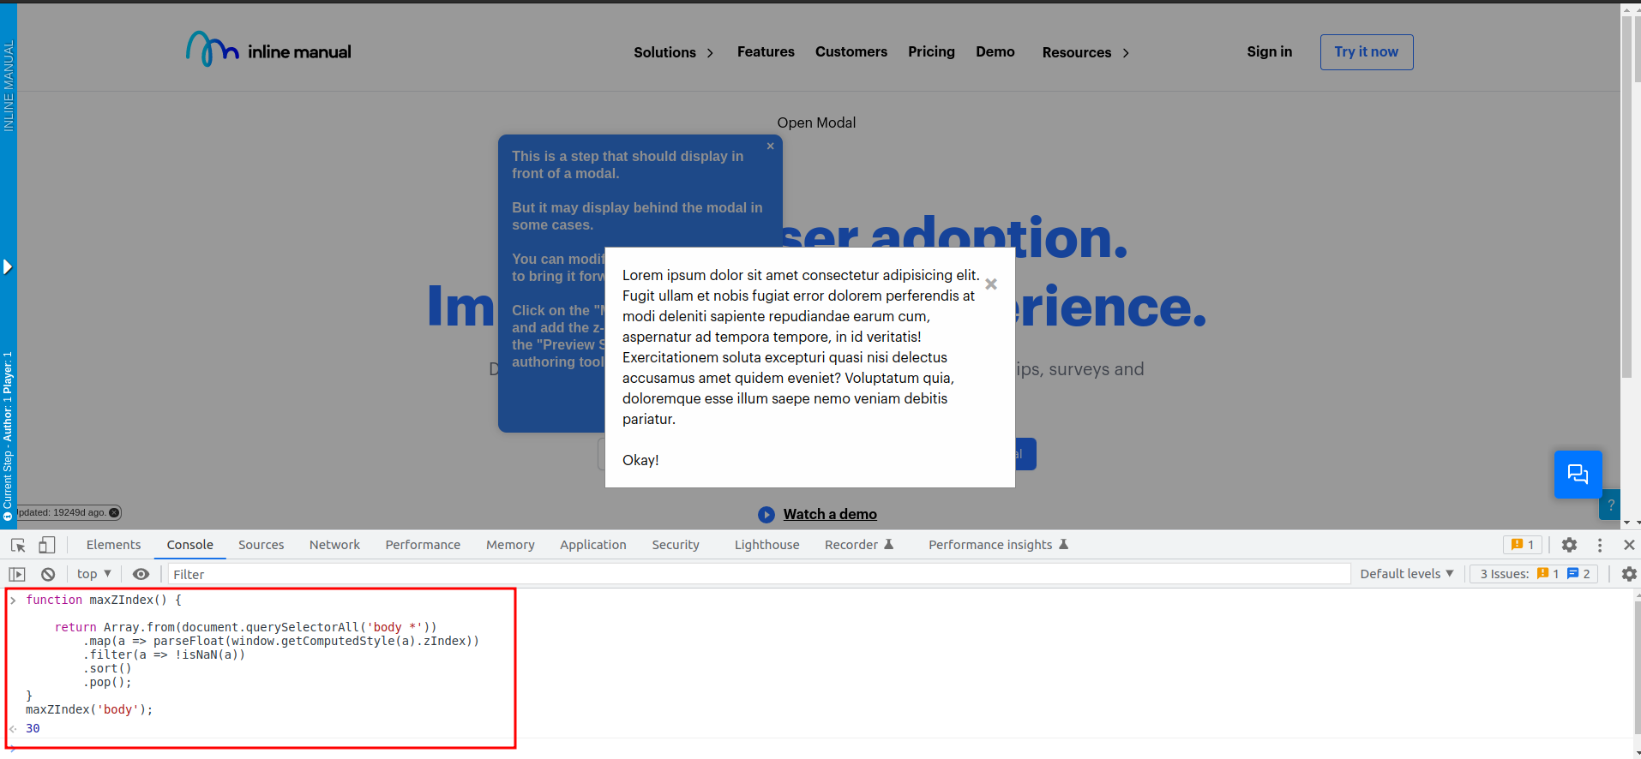Viewport: 1641px width, 759px height.
Task: Click the Sign in link
Action: (x=1269, y=51)
